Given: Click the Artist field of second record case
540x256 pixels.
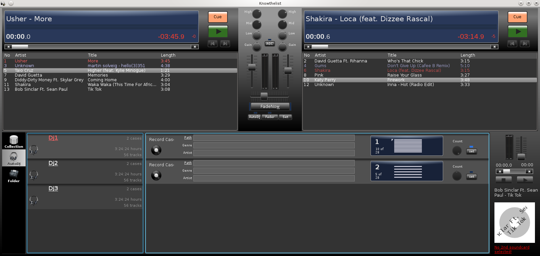Looking at the screenshot, I should [x=274, y=178].
